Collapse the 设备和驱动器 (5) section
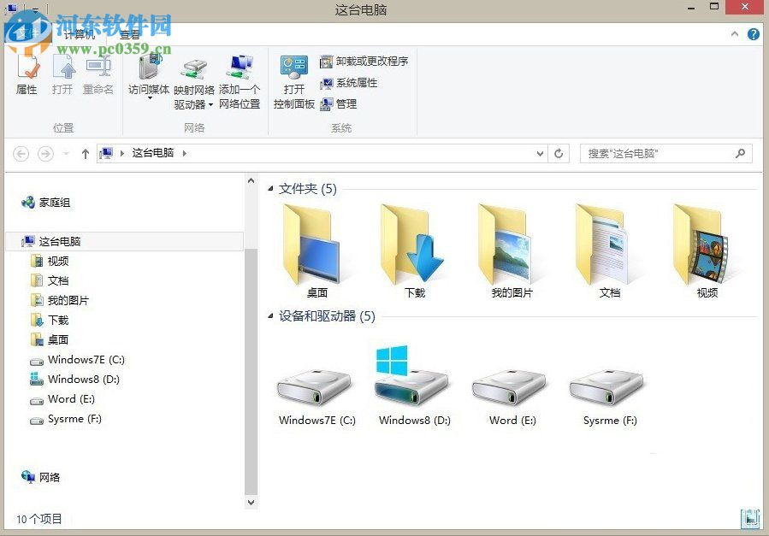 point(270,316)
